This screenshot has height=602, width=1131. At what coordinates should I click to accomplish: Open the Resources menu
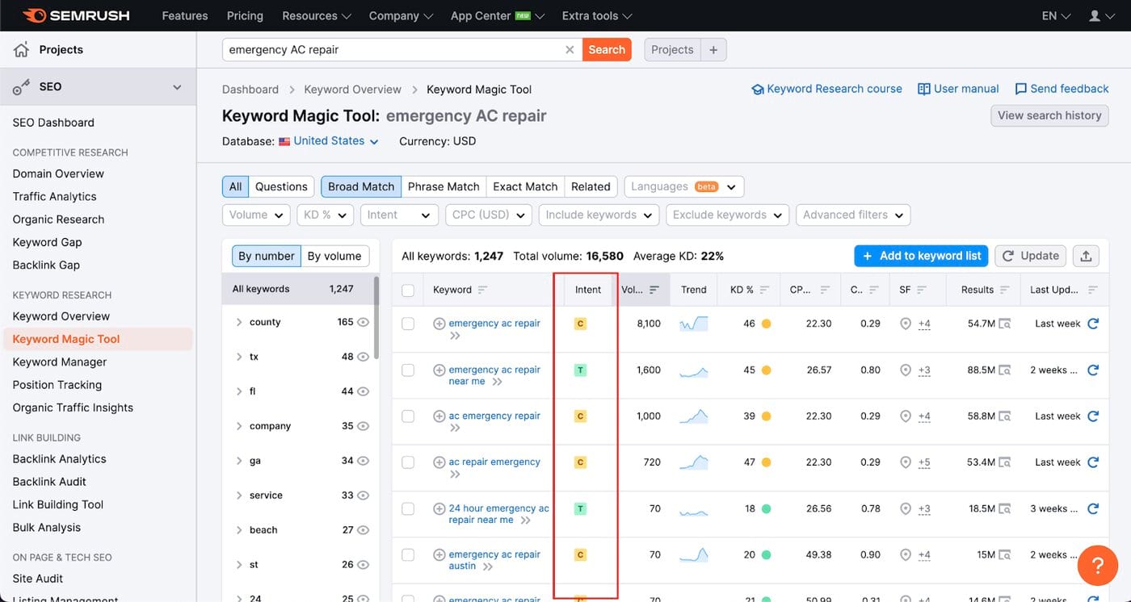point(317,16)
